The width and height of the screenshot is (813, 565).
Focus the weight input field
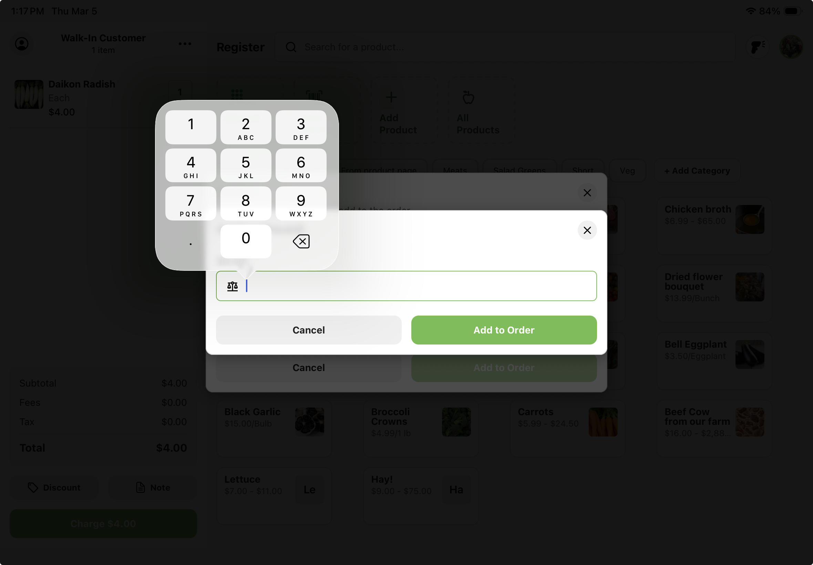[x=406, y=286]
